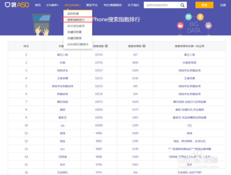The height and width of the screenshot is (175, 231).
Task: Click search index 9986 in row 11
Action: 99,133
